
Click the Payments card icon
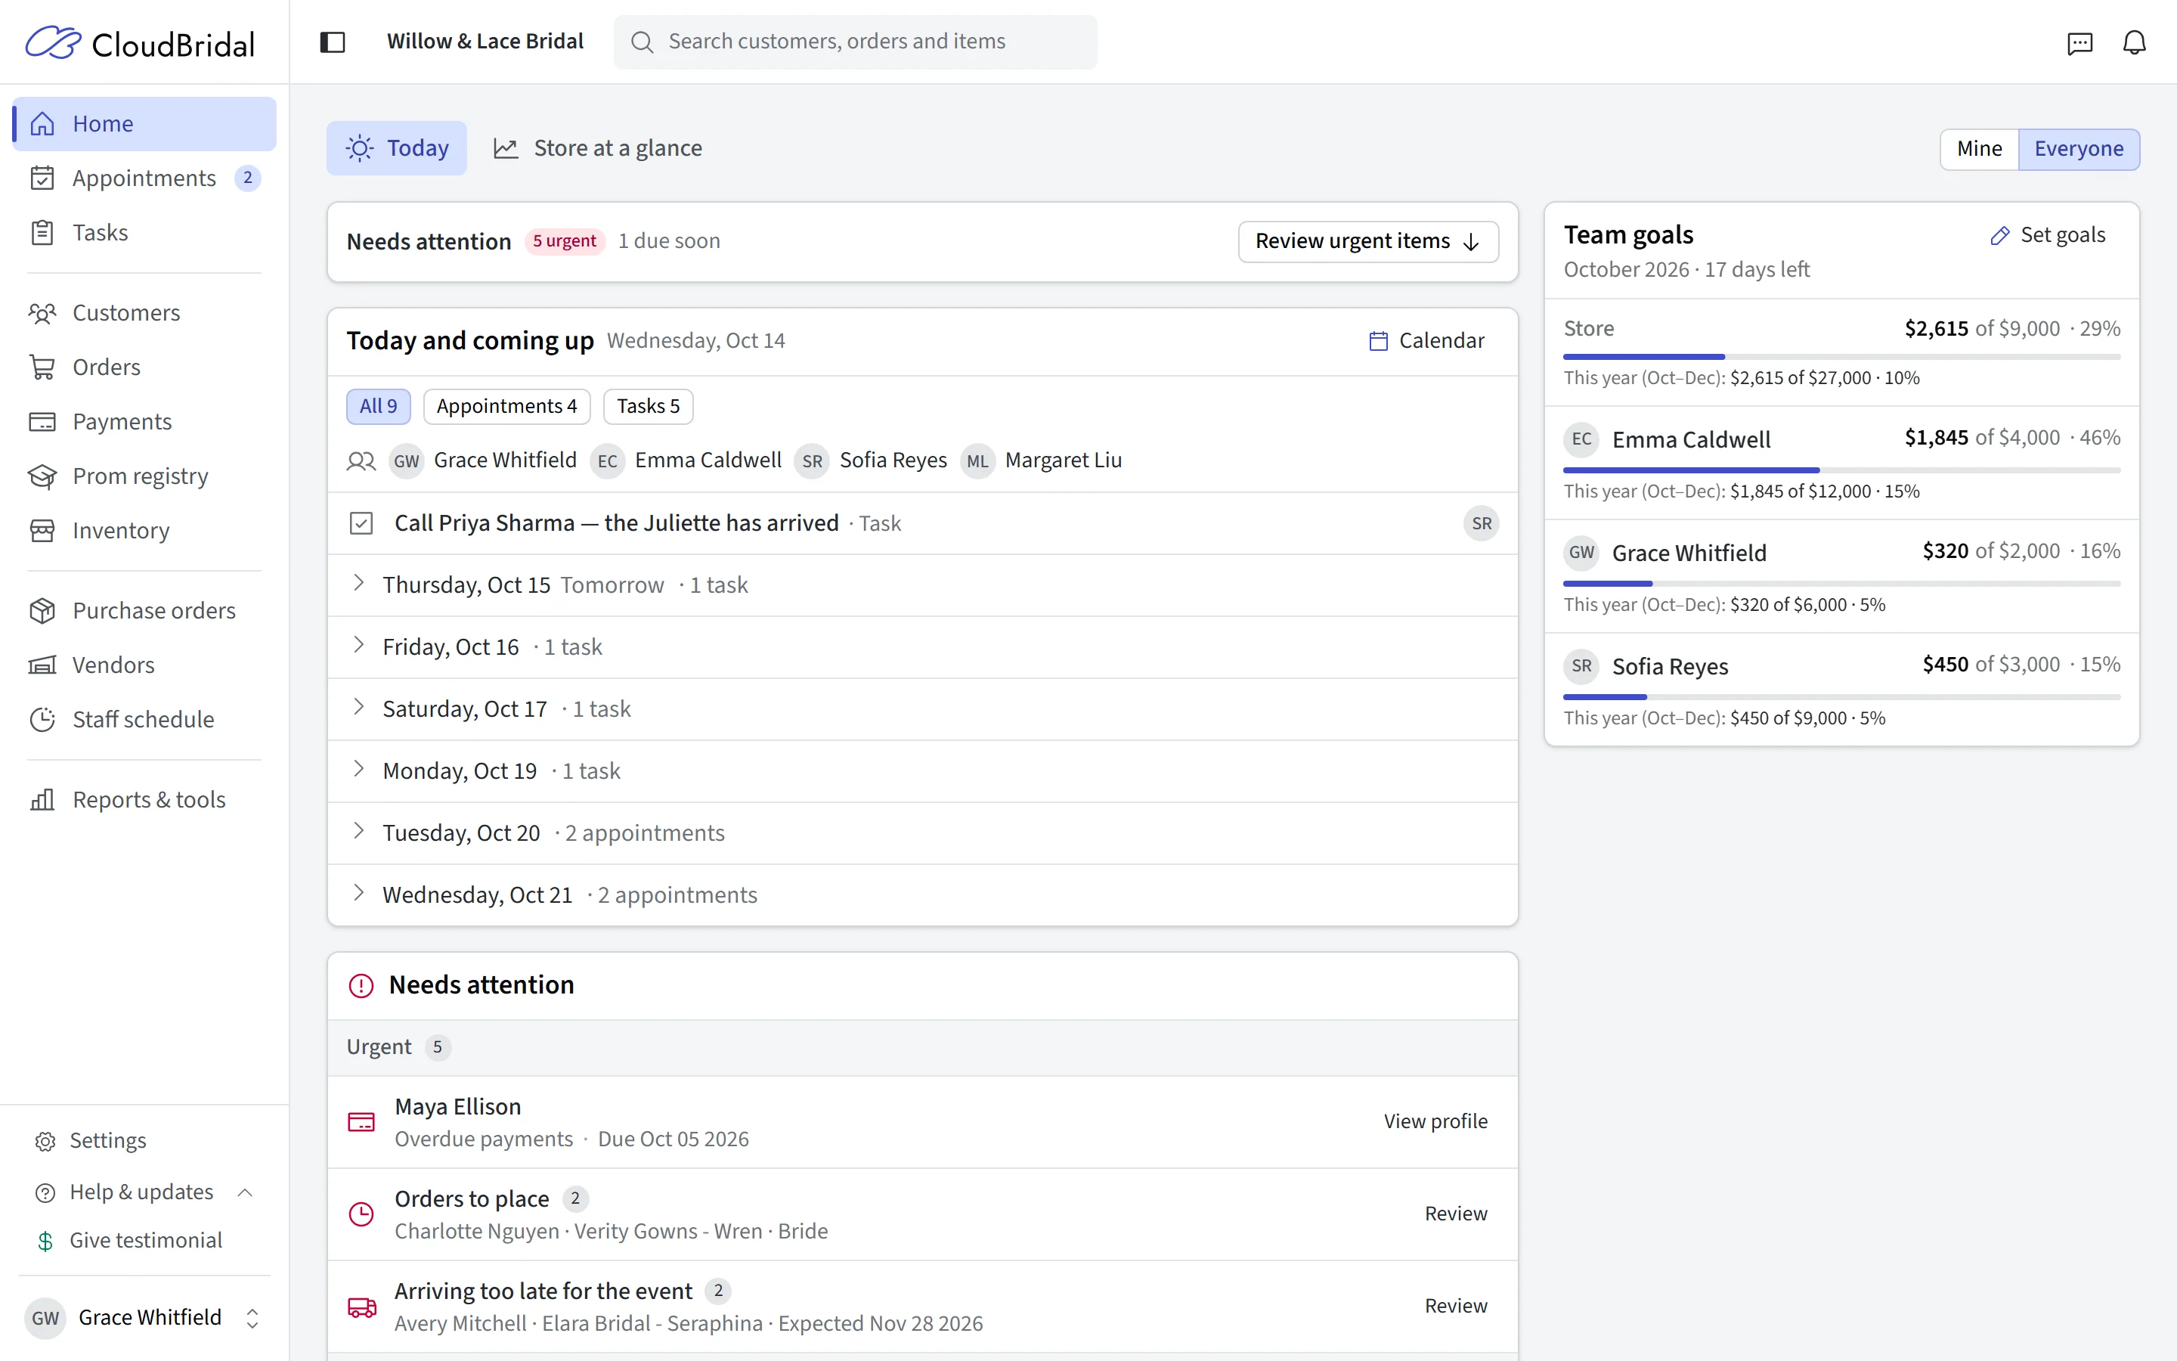(42, 421)
